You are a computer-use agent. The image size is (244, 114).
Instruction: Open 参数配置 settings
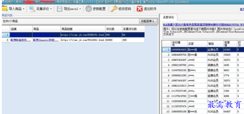(x=99, y=9)
